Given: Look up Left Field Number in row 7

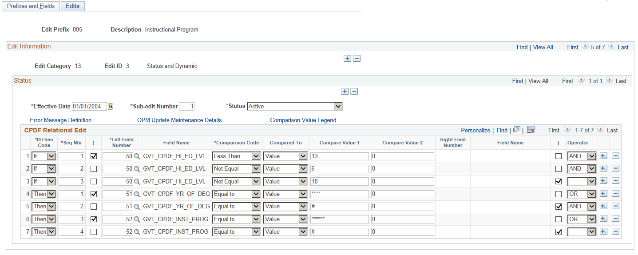Looking at the screenshot, I should (137, 232).
